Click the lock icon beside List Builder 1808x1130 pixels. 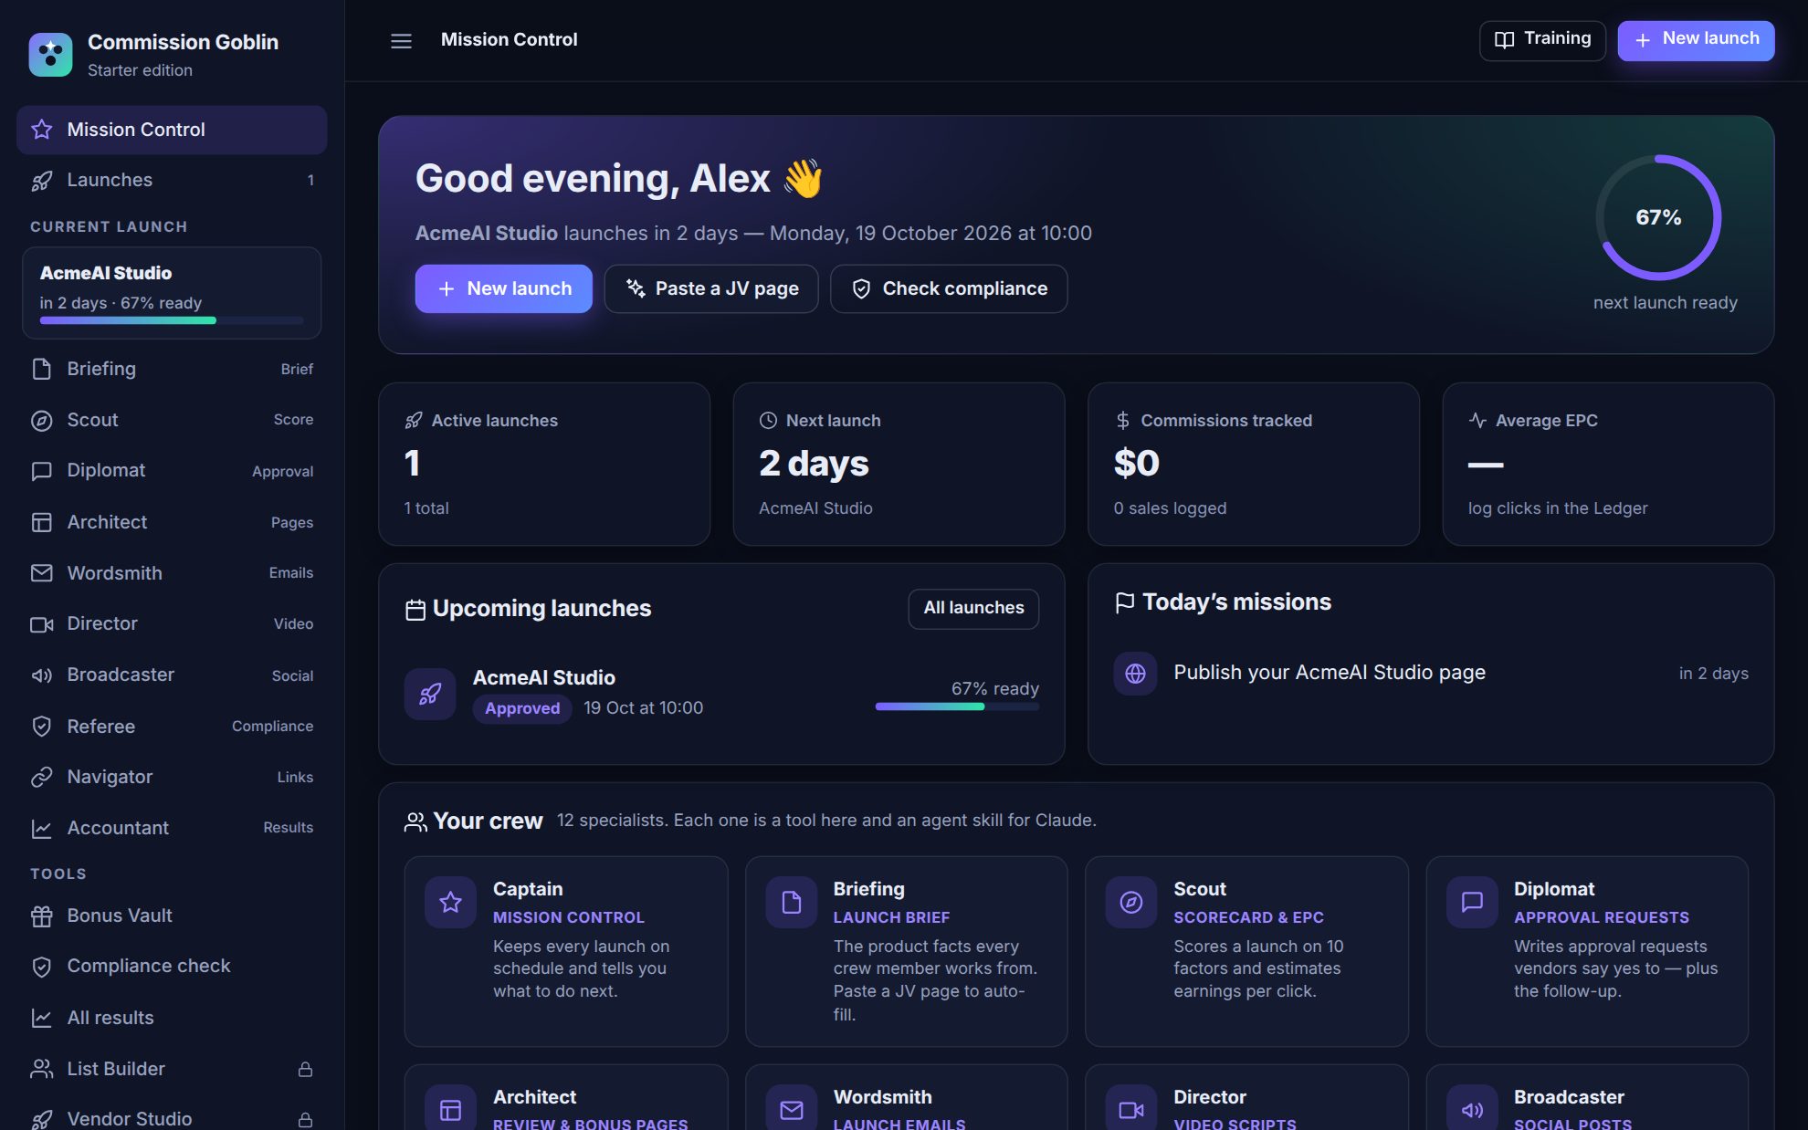point(305,1069)
